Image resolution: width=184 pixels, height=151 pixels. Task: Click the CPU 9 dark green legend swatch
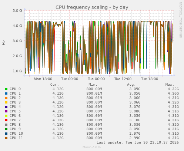tap(6, 129)
